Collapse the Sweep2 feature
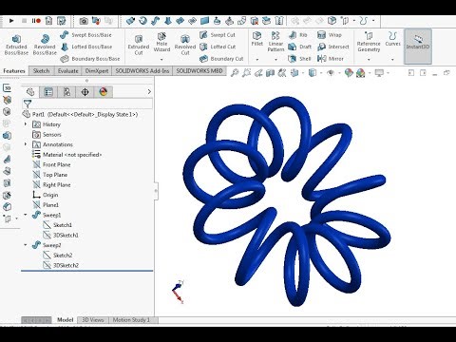The width and height of the screenshot is (456, 342). click(x=26, y=245)
